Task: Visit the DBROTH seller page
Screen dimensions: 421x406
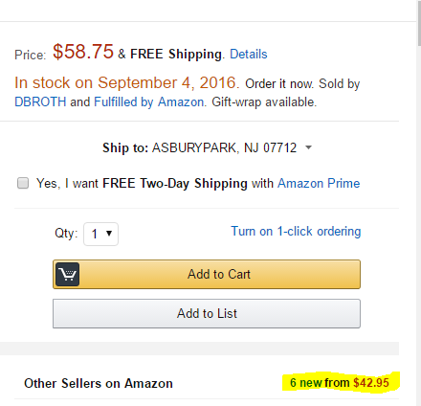Action: (40, 102)
